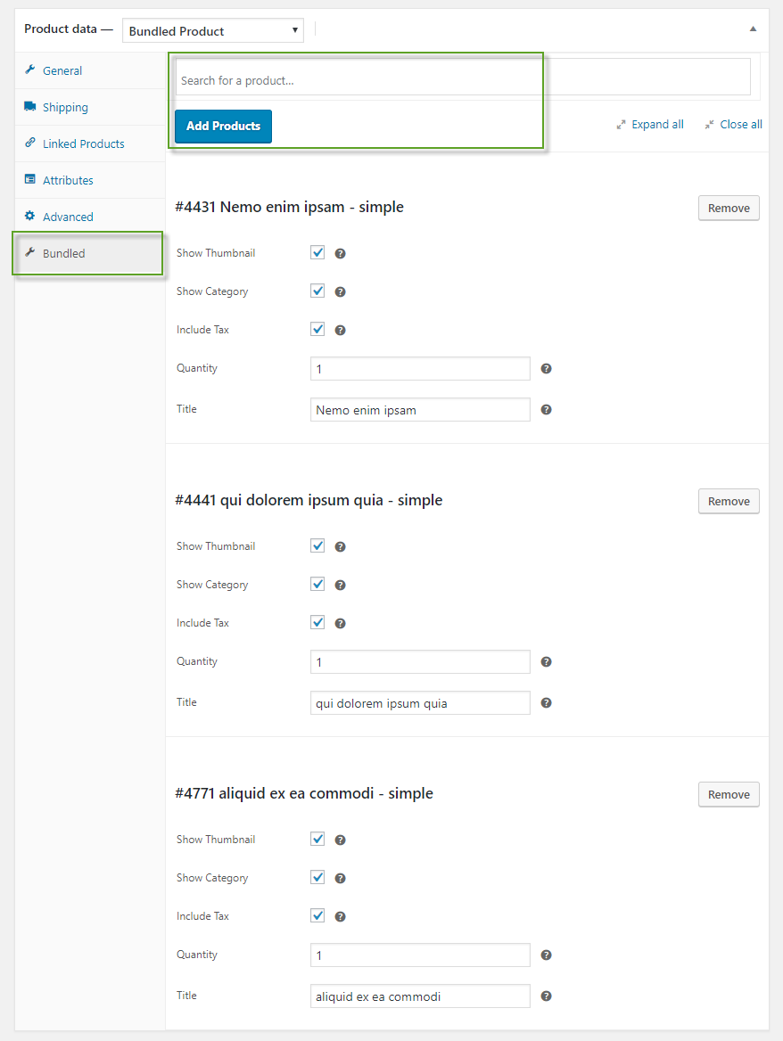Viewport: 783px width, 1041px height.
Task: Click help icon beside Include Tax for #4771
Action: pos(340,917)
